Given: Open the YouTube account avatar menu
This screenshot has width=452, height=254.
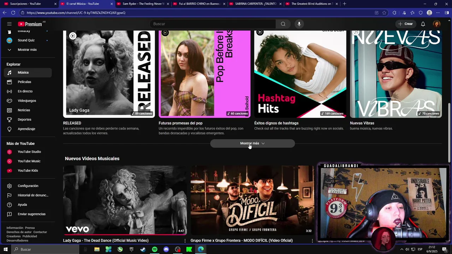Looking at the screenshot, I should pyautogui.click(x=437, y=24).
